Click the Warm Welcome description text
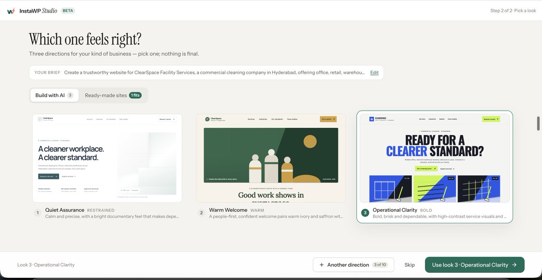The image size is (542, 280). click(x=276, y=216)
